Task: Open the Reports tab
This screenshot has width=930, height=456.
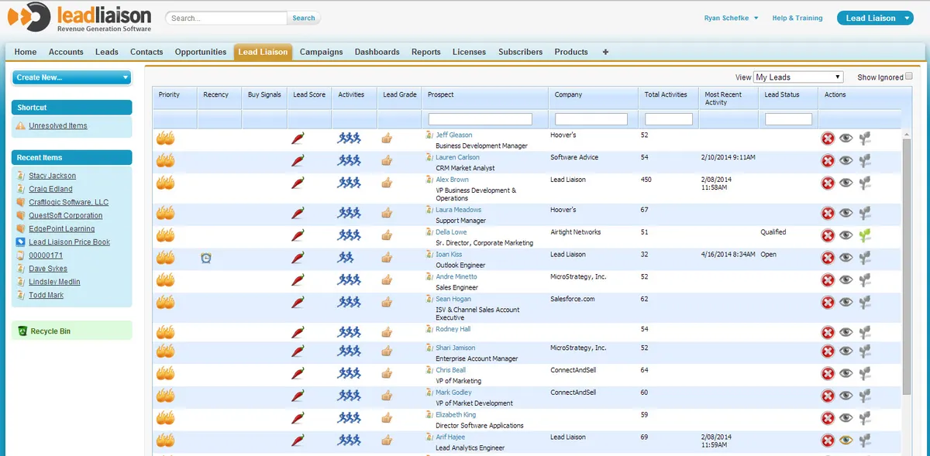Action: click(x=426, y=52)
